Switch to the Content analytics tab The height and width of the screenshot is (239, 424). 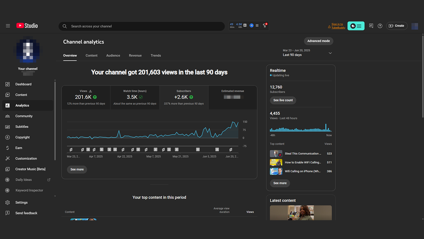click(x=92, y=55)
